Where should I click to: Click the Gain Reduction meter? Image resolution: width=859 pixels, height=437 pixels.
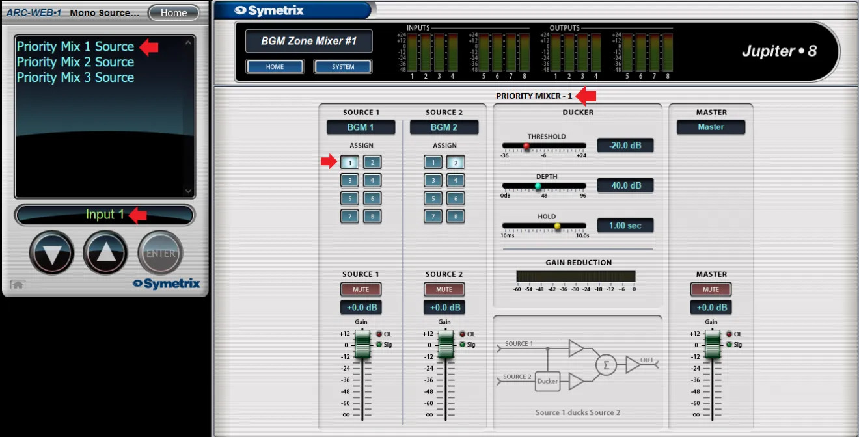pos(575,277)
